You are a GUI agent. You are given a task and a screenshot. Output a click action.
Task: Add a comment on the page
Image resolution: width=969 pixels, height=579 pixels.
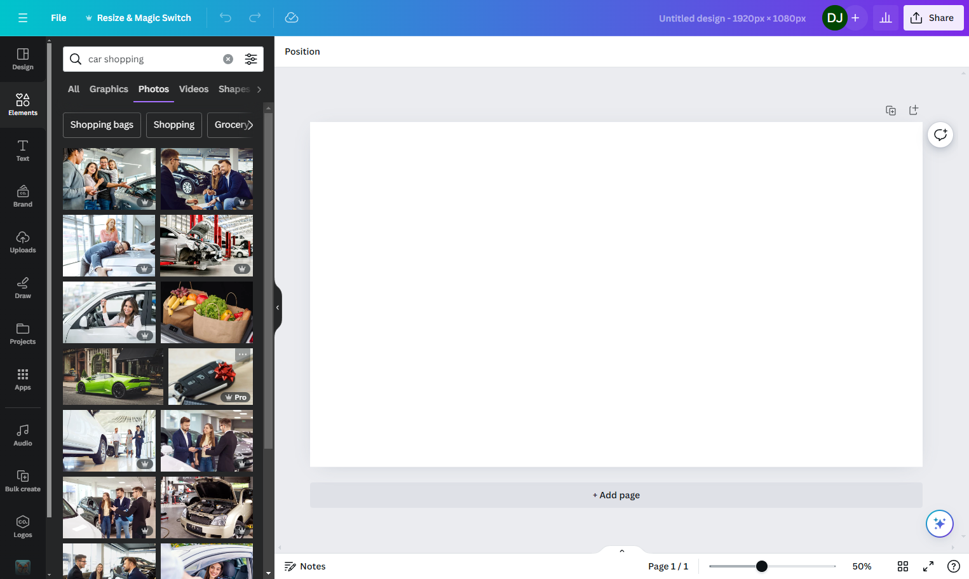[x=940, y=135]
